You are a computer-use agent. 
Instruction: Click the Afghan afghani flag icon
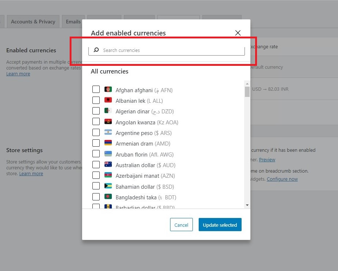[x=108, y=90]
